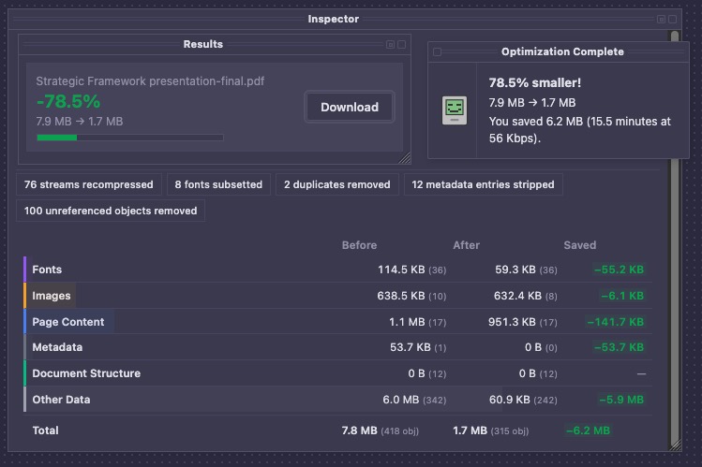Click the Download button
Screen dimensions: 702x467
[x=350, y=108]
